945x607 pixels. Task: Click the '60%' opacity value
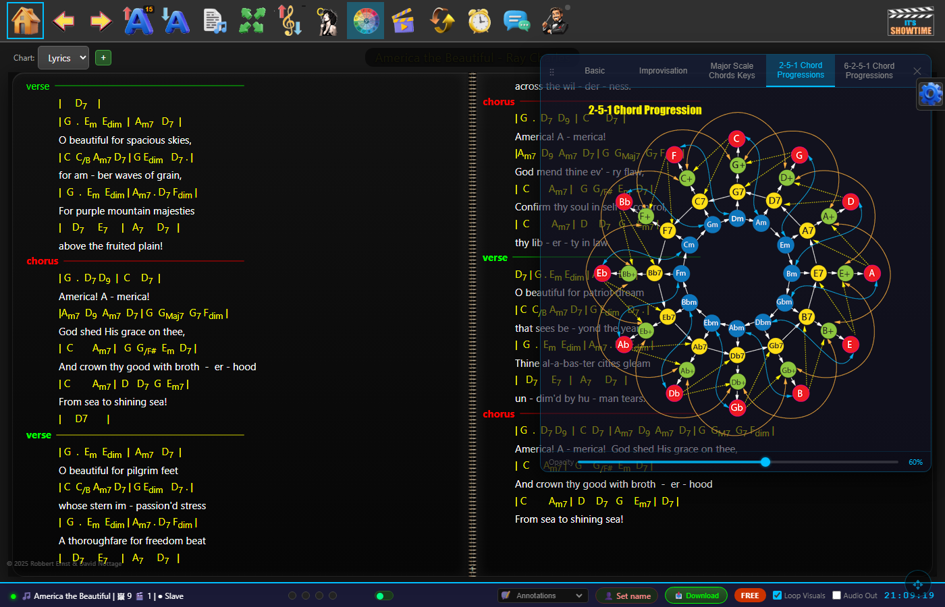(x=915, y=462)
